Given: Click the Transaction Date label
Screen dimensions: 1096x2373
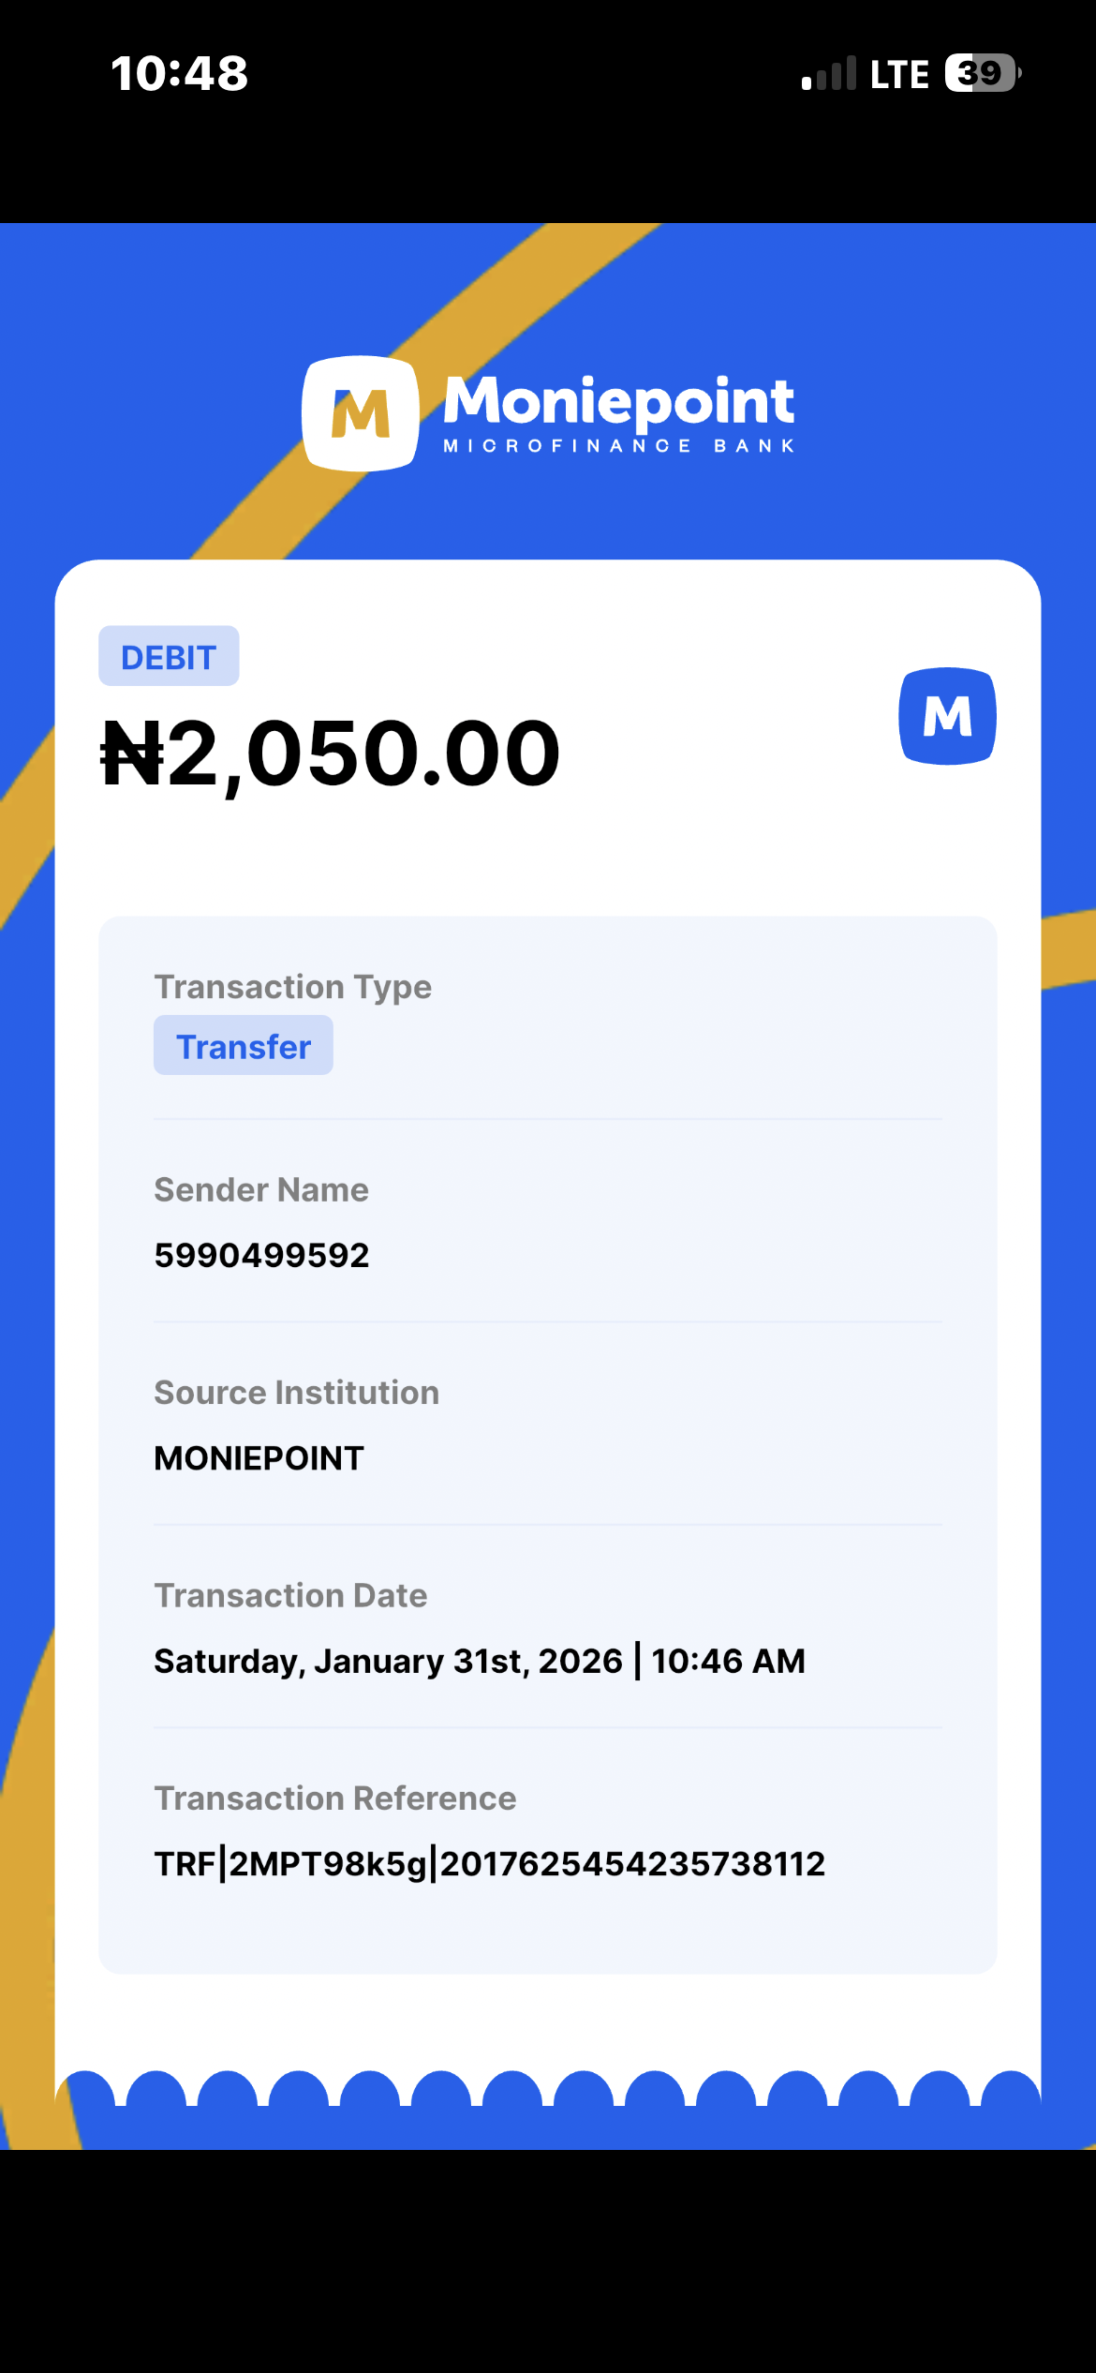Looking at the screenshot, I should pyautogui.click(x=290, y=1595).
